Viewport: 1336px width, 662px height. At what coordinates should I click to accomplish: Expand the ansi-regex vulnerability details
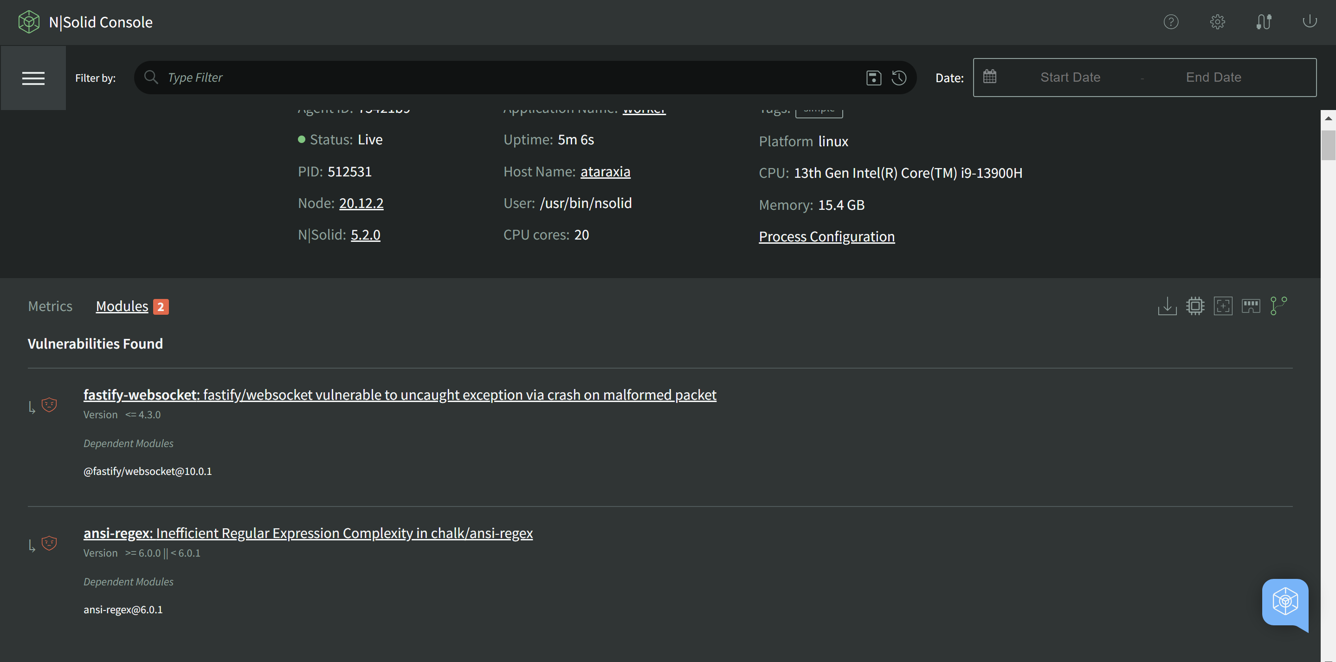coord(308,533)
